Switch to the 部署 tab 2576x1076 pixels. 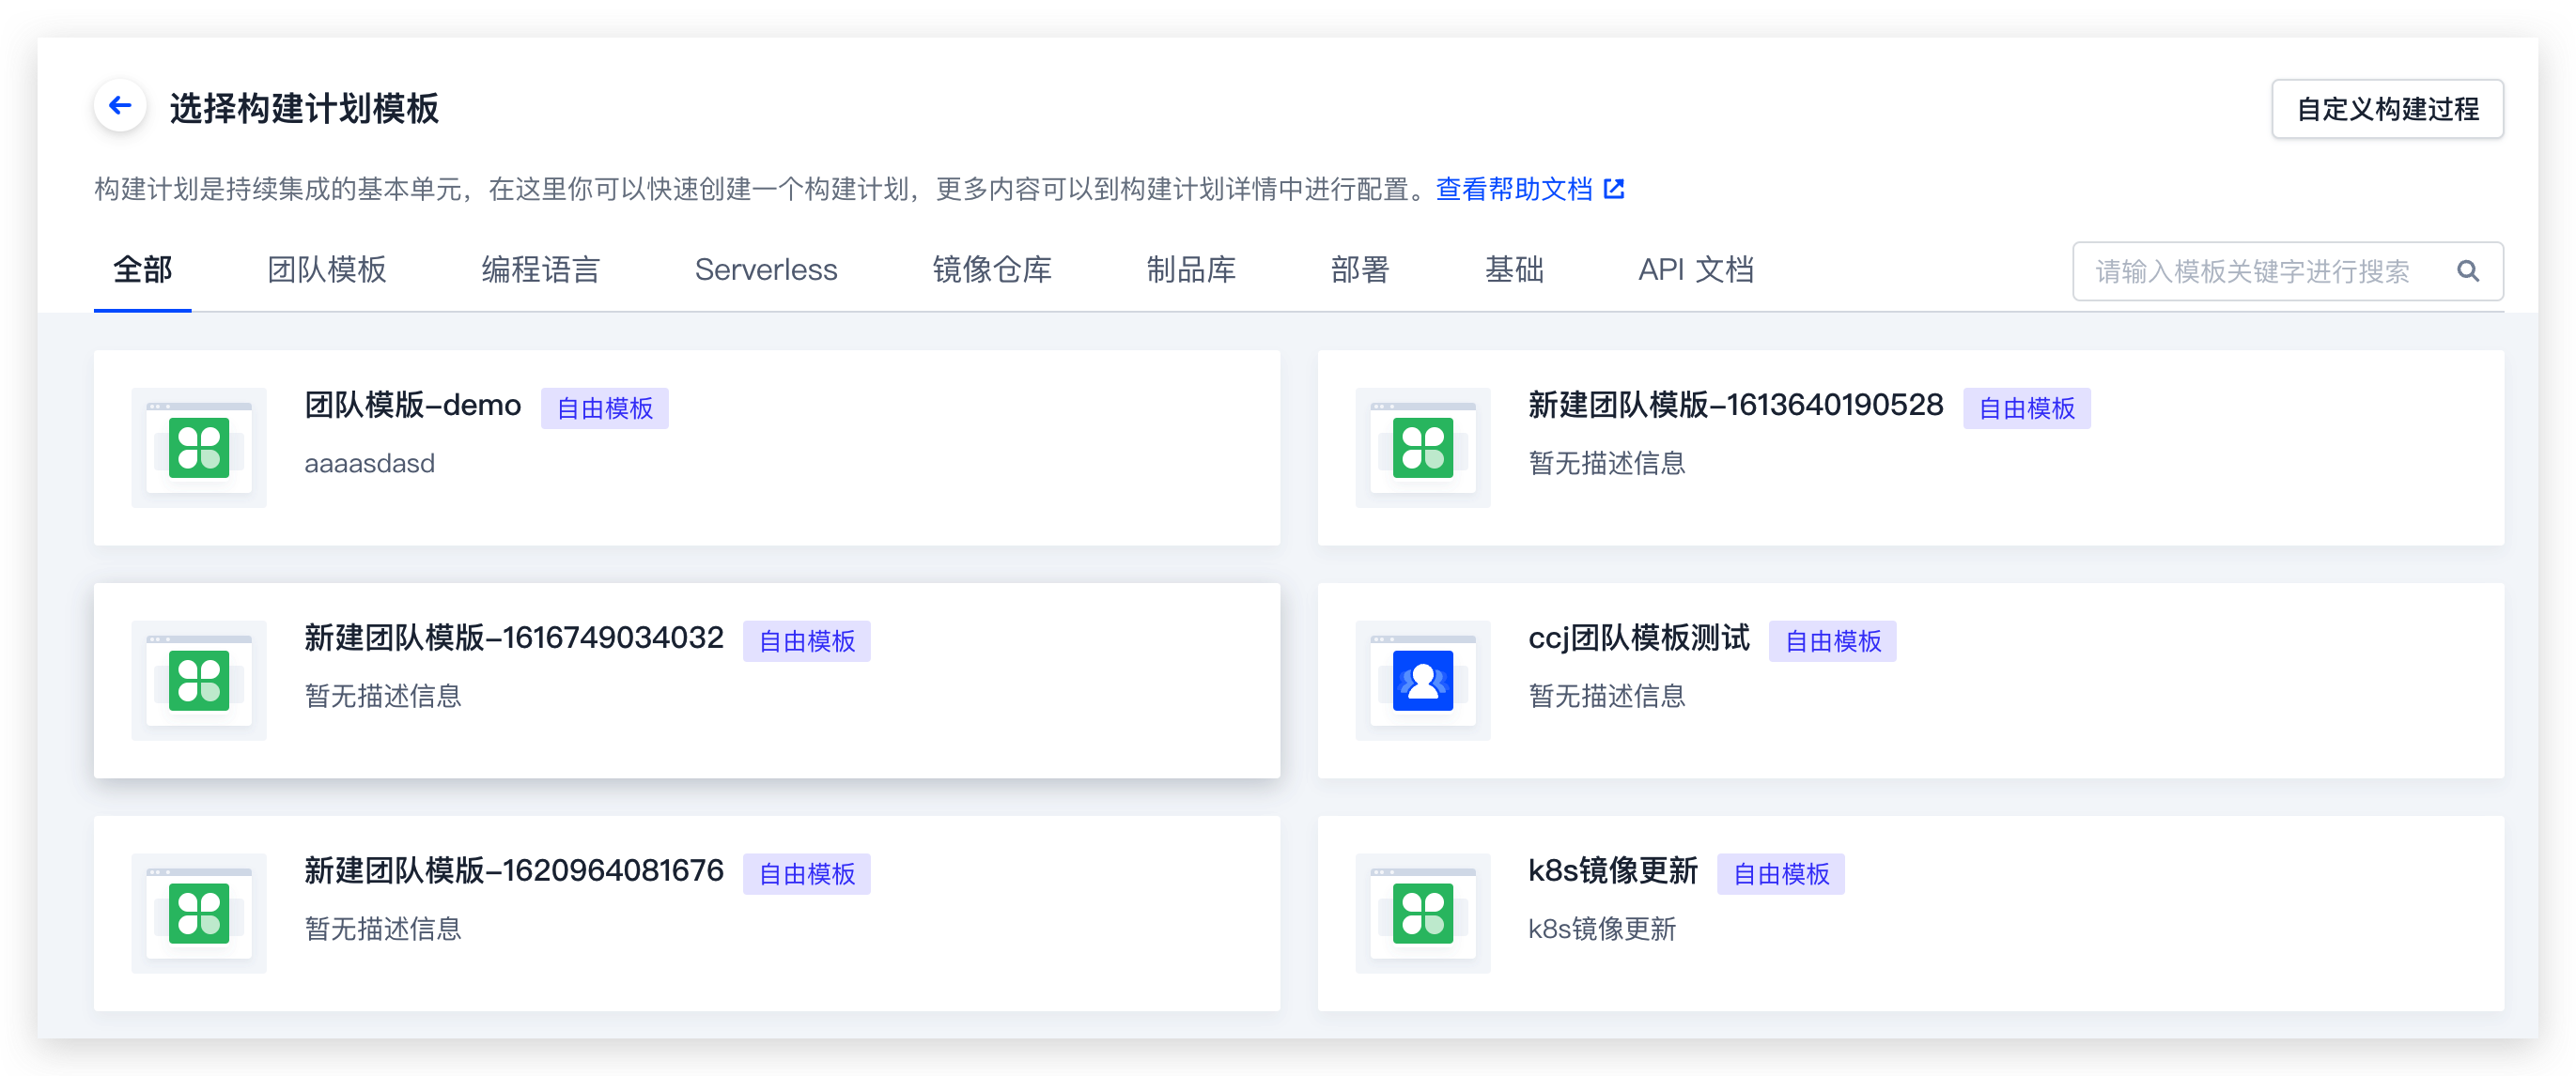click(x=1360, y=269)
